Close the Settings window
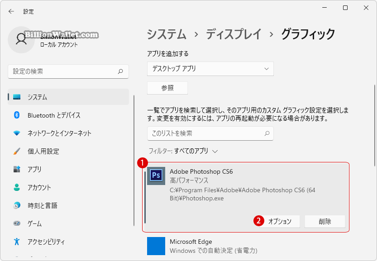Screen dimensions: 377x261 click(366, 8)
